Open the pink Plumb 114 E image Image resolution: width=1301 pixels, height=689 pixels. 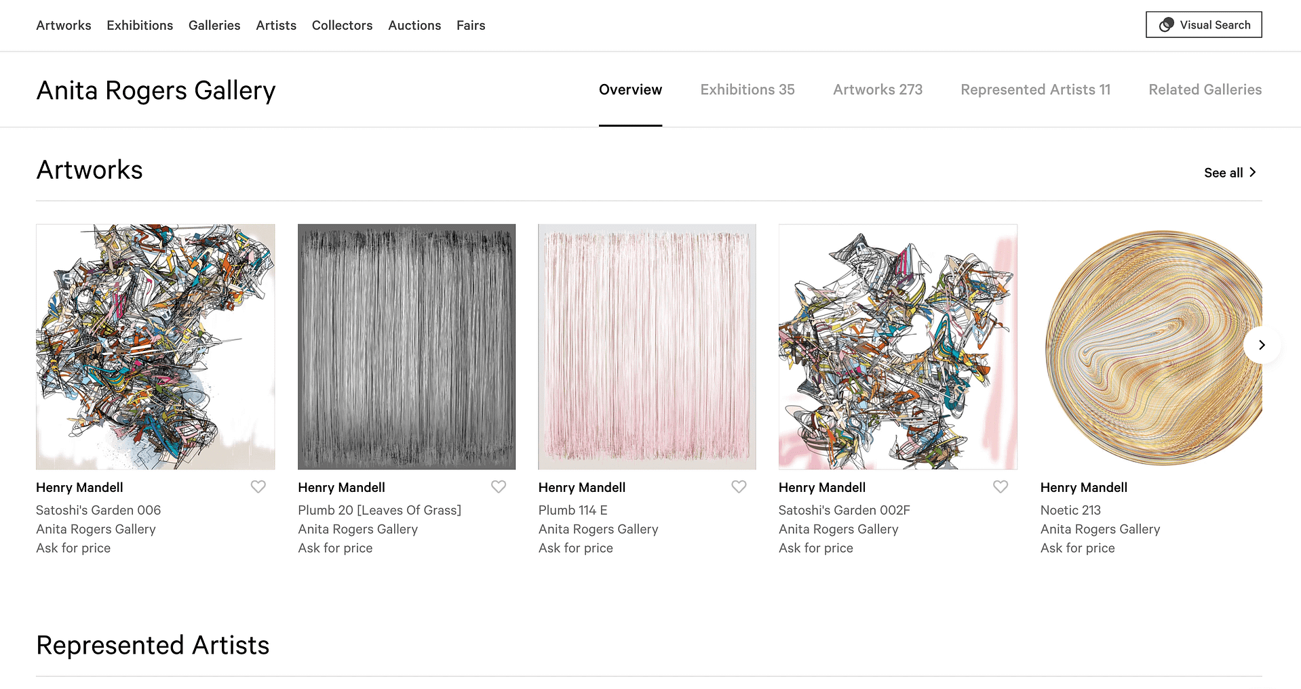click(646, 347)
